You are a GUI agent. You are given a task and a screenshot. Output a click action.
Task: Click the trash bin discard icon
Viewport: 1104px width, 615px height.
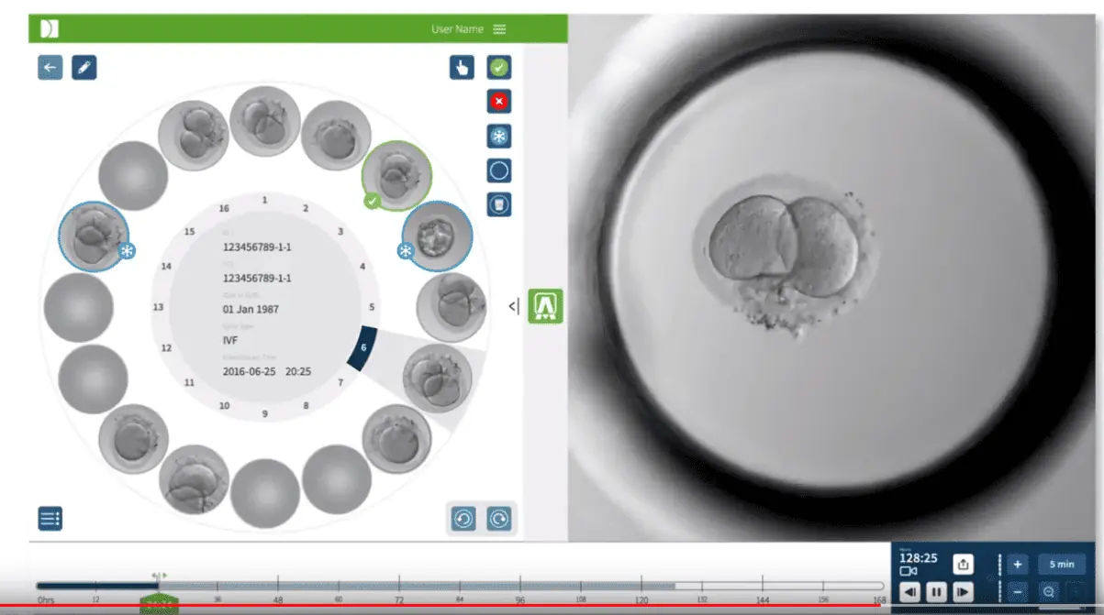click(499, 204)
